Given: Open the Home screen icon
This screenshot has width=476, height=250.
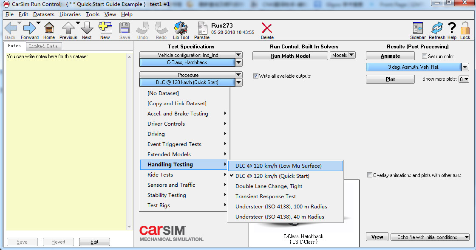Looking at the screenshot, I should click(x=49, y=28).
